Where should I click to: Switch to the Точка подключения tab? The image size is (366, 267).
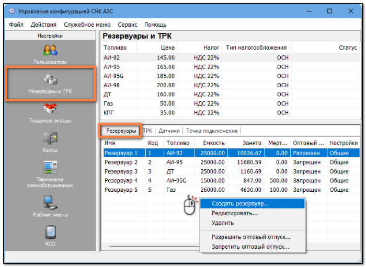[x=212, y=131]
